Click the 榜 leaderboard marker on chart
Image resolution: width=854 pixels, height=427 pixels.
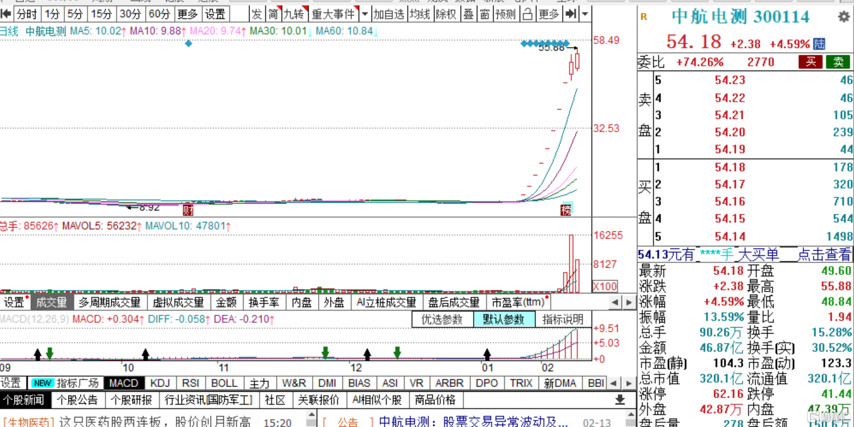point(566,210)
